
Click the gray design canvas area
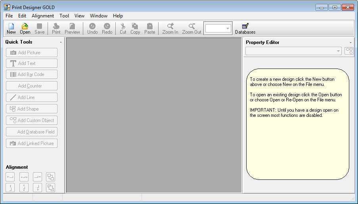pyautogui.click(x=154, y=115)
